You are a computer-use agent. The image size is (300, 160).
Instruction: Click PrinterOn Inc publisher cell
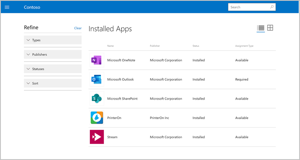[159, 118]
